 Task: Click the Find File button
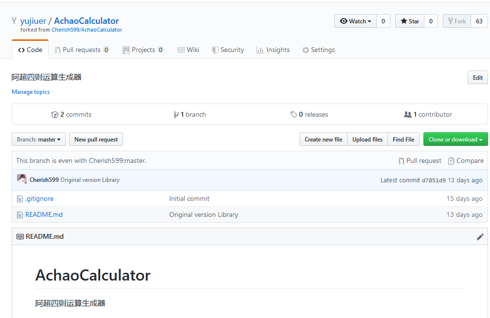tap(403, 139)
